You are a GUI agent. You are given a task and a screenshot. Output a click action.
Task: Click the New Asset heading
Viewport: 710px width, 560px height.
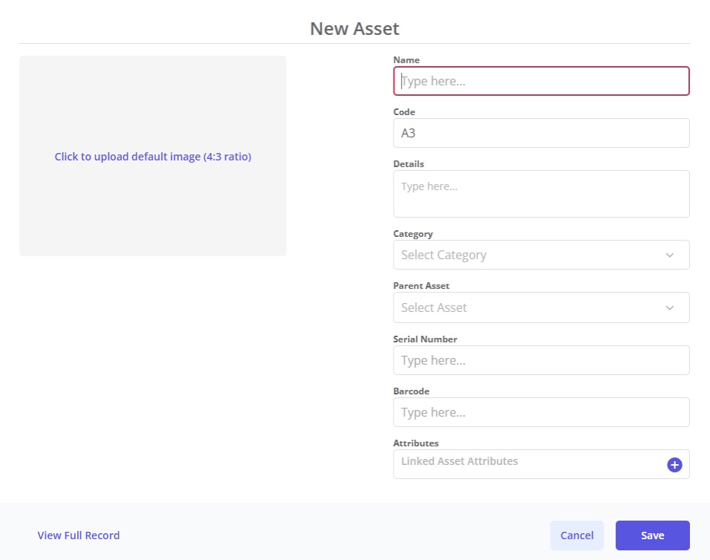354,29
